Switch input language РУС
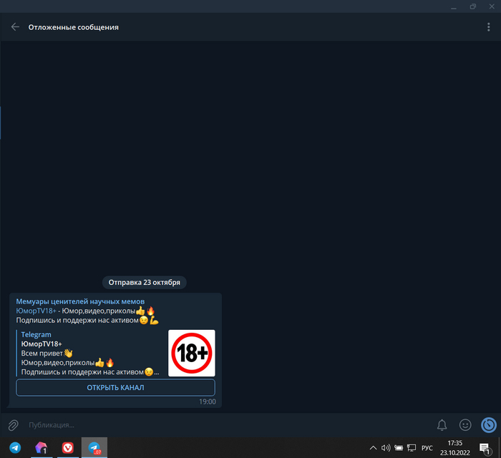The width and height of the screenshot is (501, 458). [x=427, y=448]
